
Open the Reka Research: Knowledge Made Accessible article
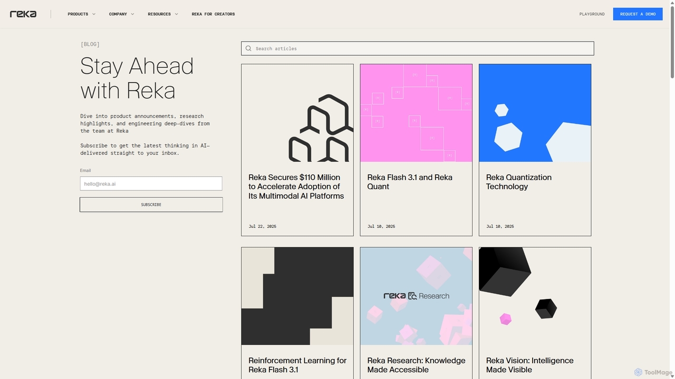click(x=416, y=365)
